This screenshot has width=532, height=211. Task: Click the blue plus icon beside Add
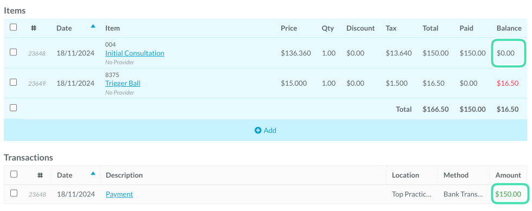tap(258, 130)
